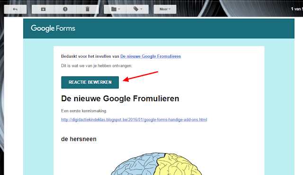
Task: Click the heading De nieuwe Google Fromulieren
Action: pos(120,98)
